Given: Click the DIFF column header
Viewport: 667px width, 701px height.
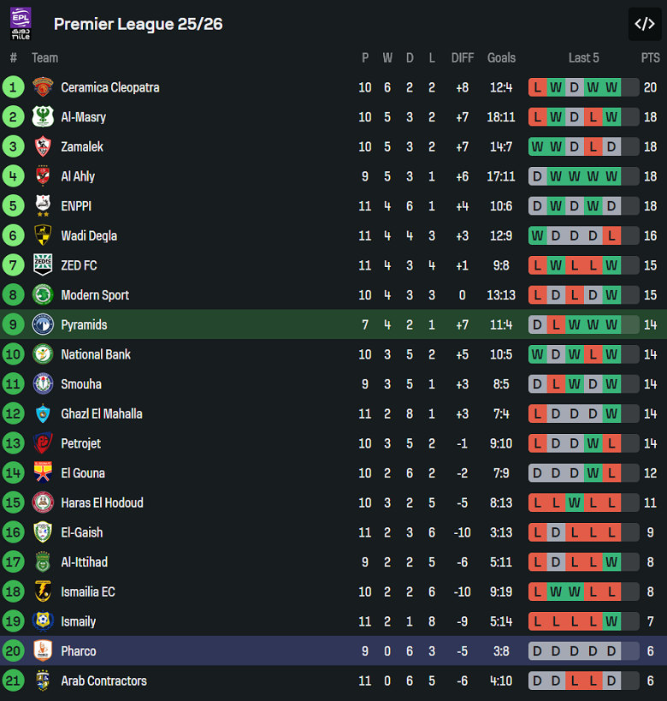Looking at the screenshot, I should point(463,58).
